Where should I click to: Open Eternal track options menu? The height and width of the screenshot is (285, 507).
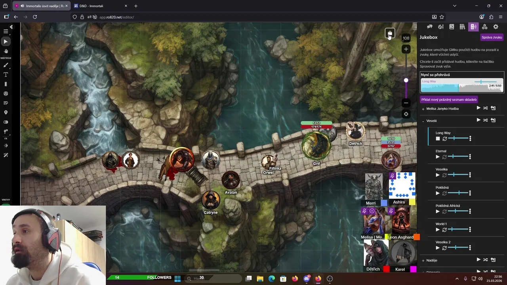(470, 157)
